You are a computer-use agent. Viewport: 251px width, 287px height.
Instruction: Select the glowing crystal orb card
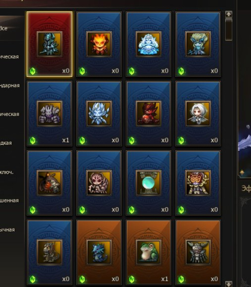tap(148, 183)
